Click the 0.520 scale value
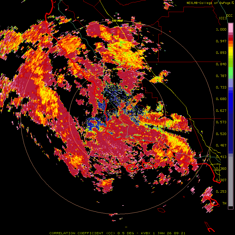Screen dimensions: 235x235 (x=221, y=134)
